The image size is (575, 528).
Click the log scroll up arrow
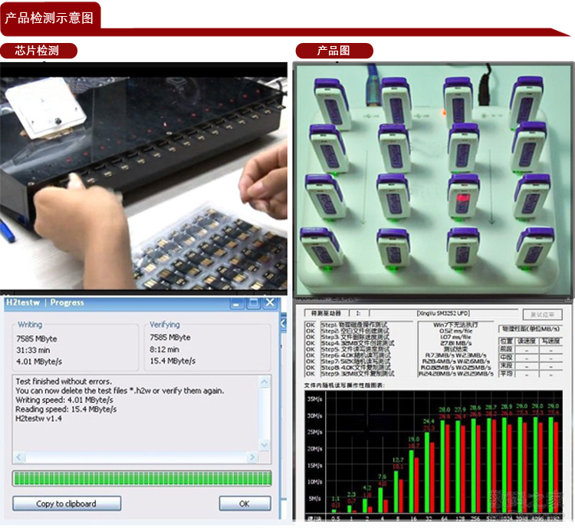tap(265, 381)
